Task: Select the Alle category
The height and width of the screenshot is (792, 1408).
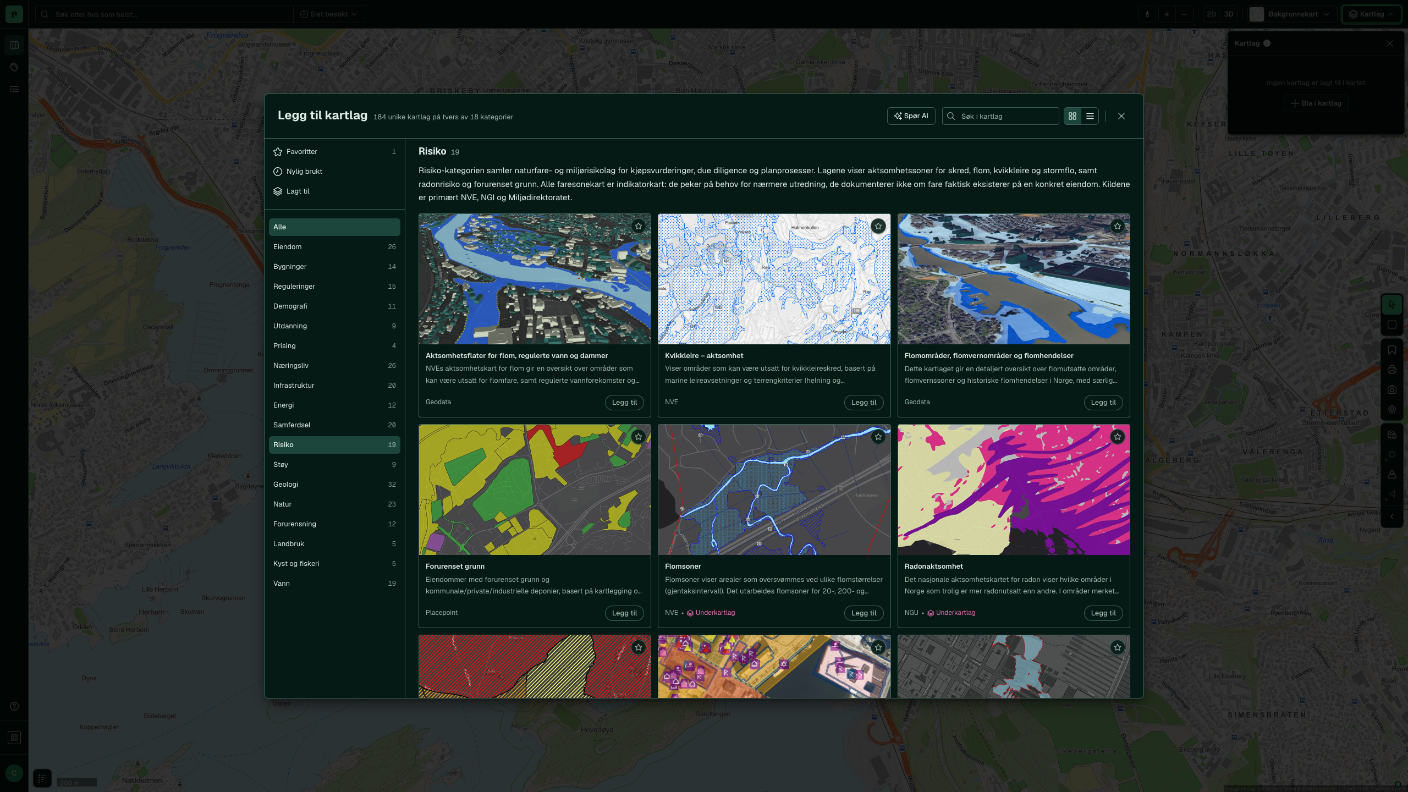Action: 334,227
